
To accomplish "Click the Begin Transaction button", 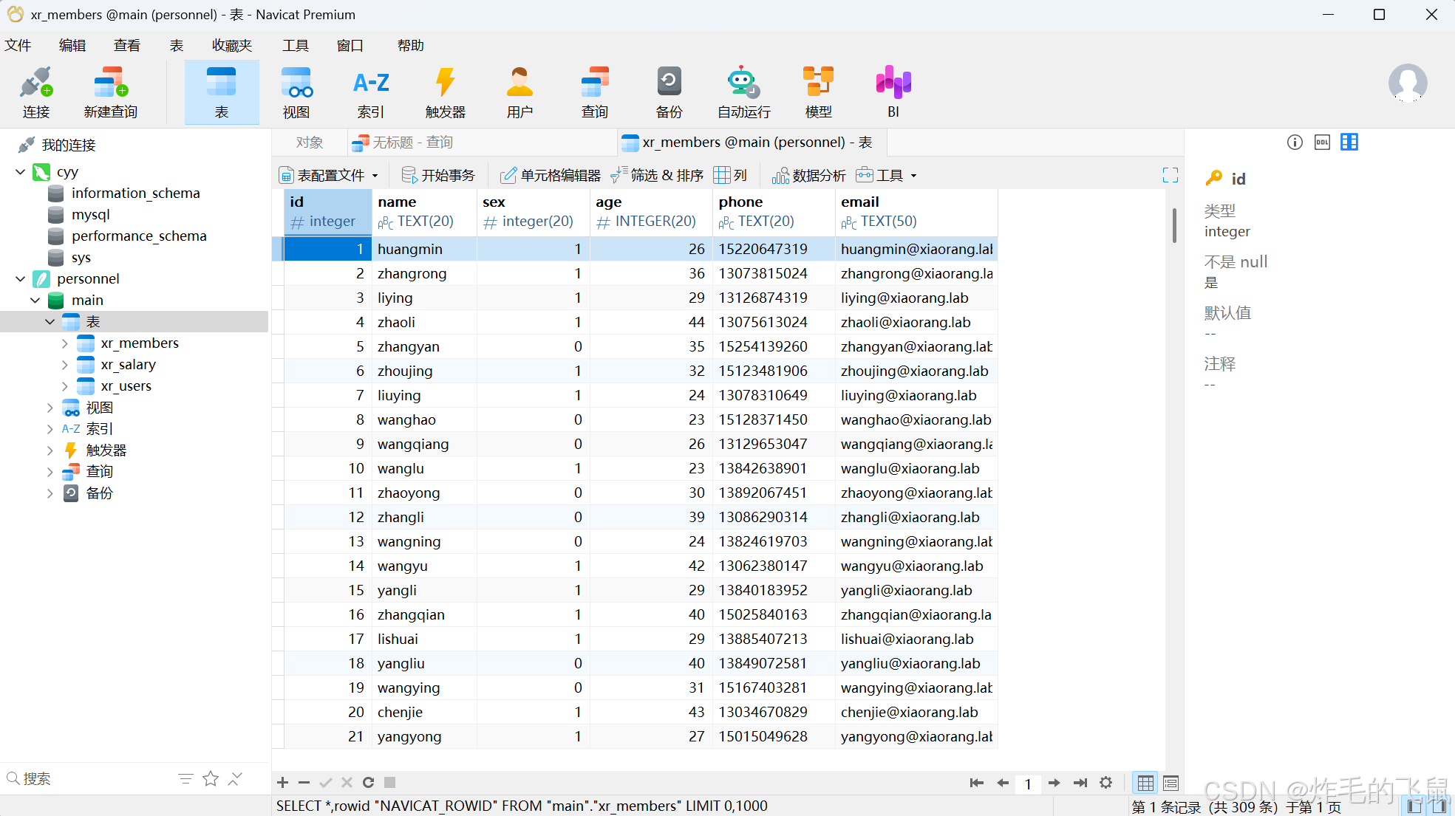I will 438,176.
